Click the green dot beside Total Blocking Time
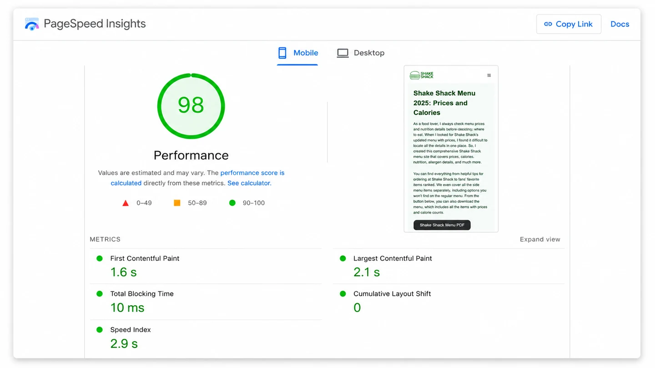Screen dimensions: 655x368 coord(100,294)
